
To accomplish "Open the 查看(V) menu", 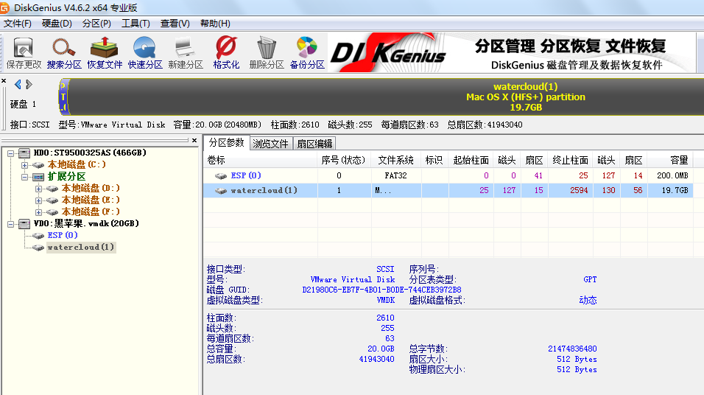I will pyautogui.click(x=175, y=24).
